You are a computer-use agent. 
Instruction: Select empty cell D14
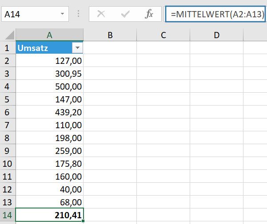(x=217, y=215)
